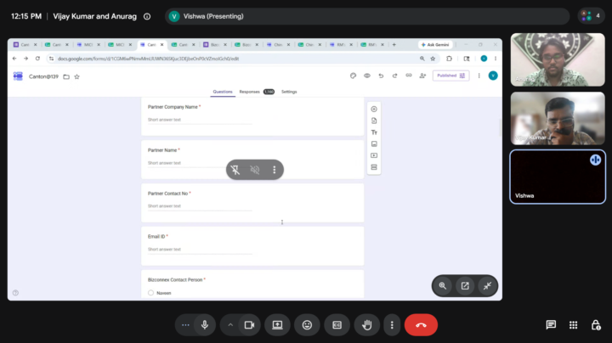Open the Published status dropdown
Screen dimensions: 612x343
click(450, 76)
